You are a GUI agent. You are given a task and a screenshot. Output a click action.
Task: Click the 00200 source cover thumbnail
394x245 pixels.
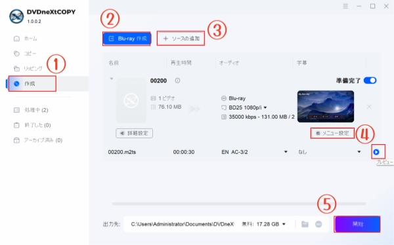point(131,100)
